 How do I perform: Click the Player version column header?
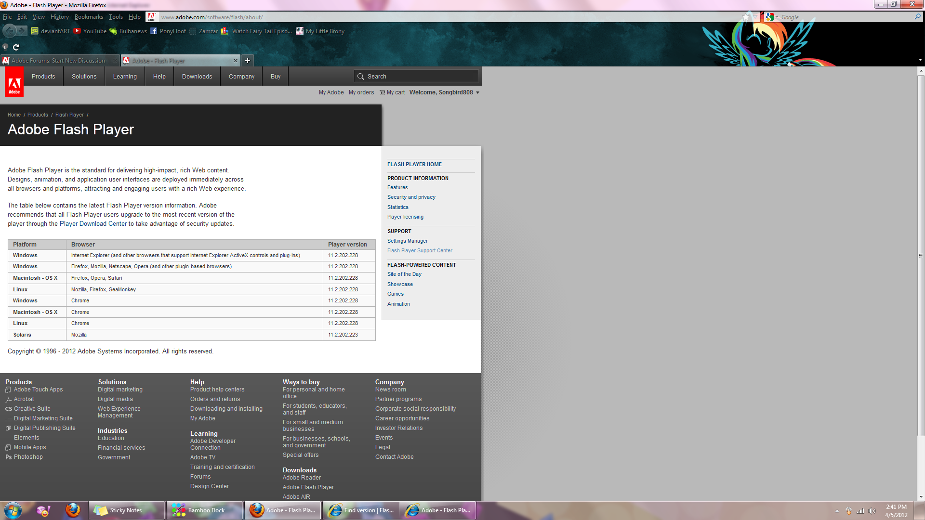pos(349,245)
